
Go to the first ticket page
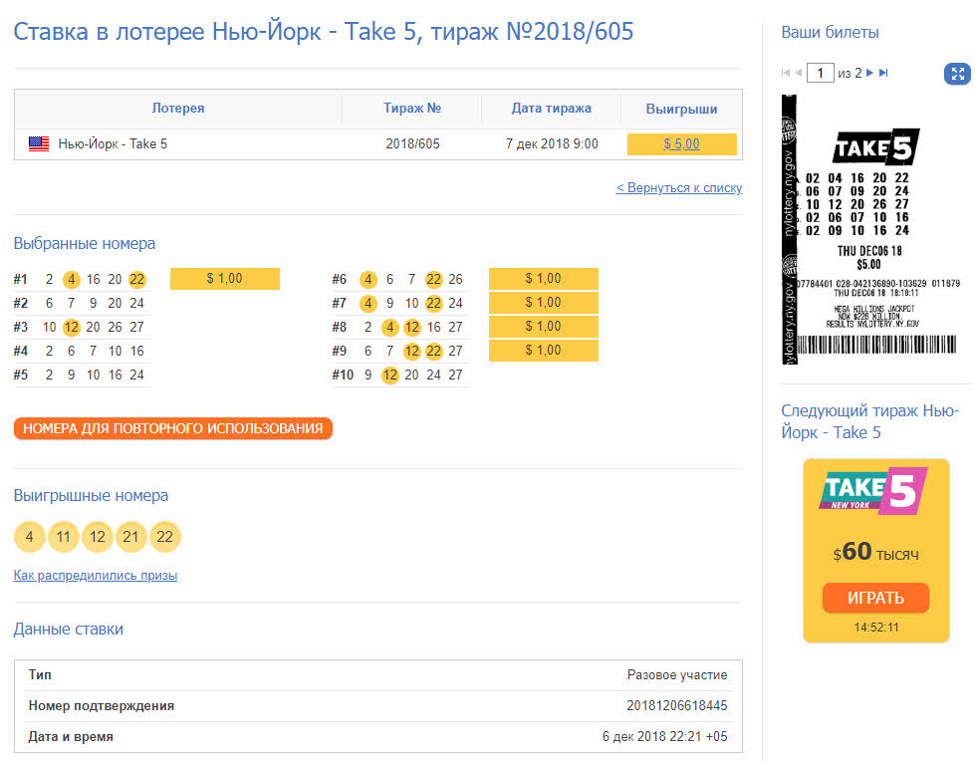coord(784,72)
